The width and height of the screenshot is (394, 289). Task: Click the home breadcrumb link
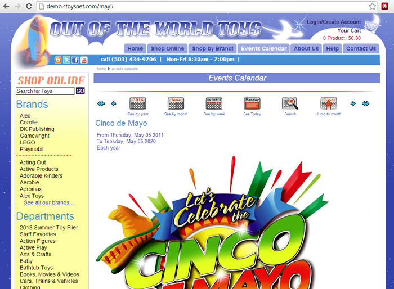pos(101,69)
